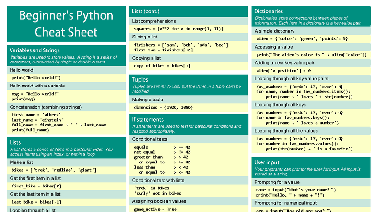Click the code line first_name = 'albert'
This screenshot has width=376, height=212.
(36, 115)
